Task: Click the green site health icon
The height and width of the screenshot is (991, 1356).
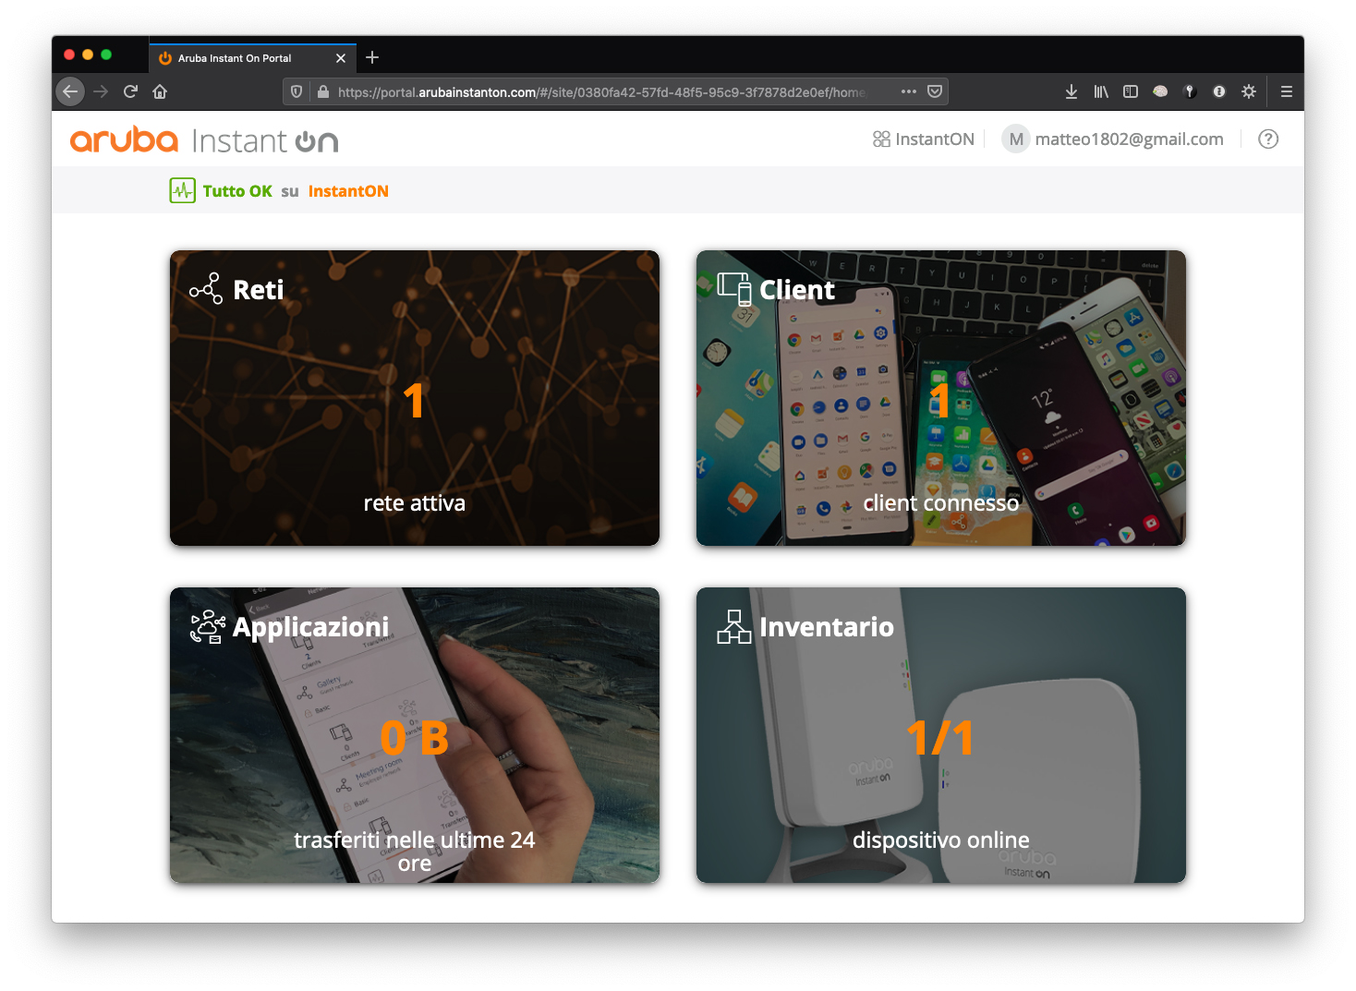Action: (x=182, y=190)
